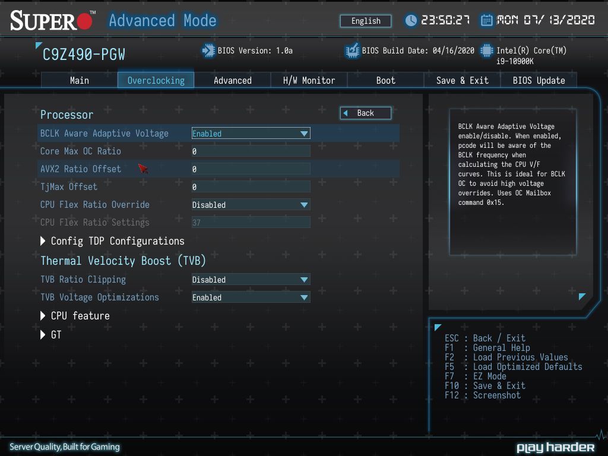Viewport: 608px width, 456px height.
Task: Click the BCLK help description text
Action: point(511,164)
